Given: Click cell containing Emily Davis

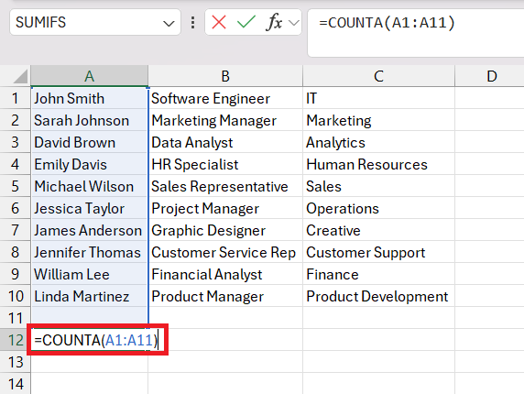Looking at the screenshot, I should click(x=90, y=164).
